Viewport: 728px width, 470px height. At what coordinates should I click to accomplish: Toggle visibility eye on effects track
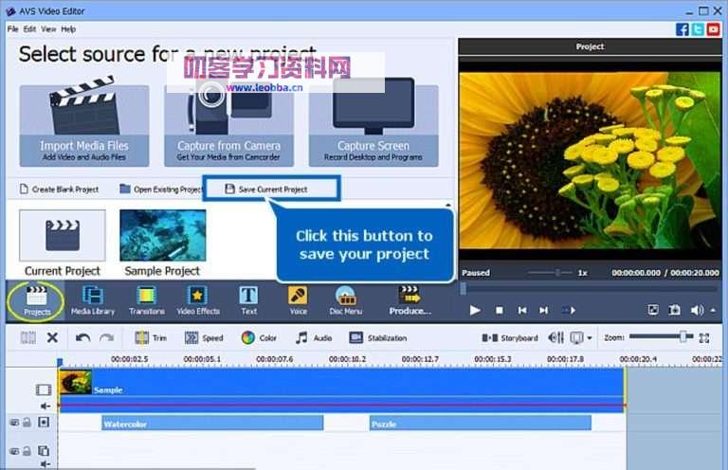(15, 423)
